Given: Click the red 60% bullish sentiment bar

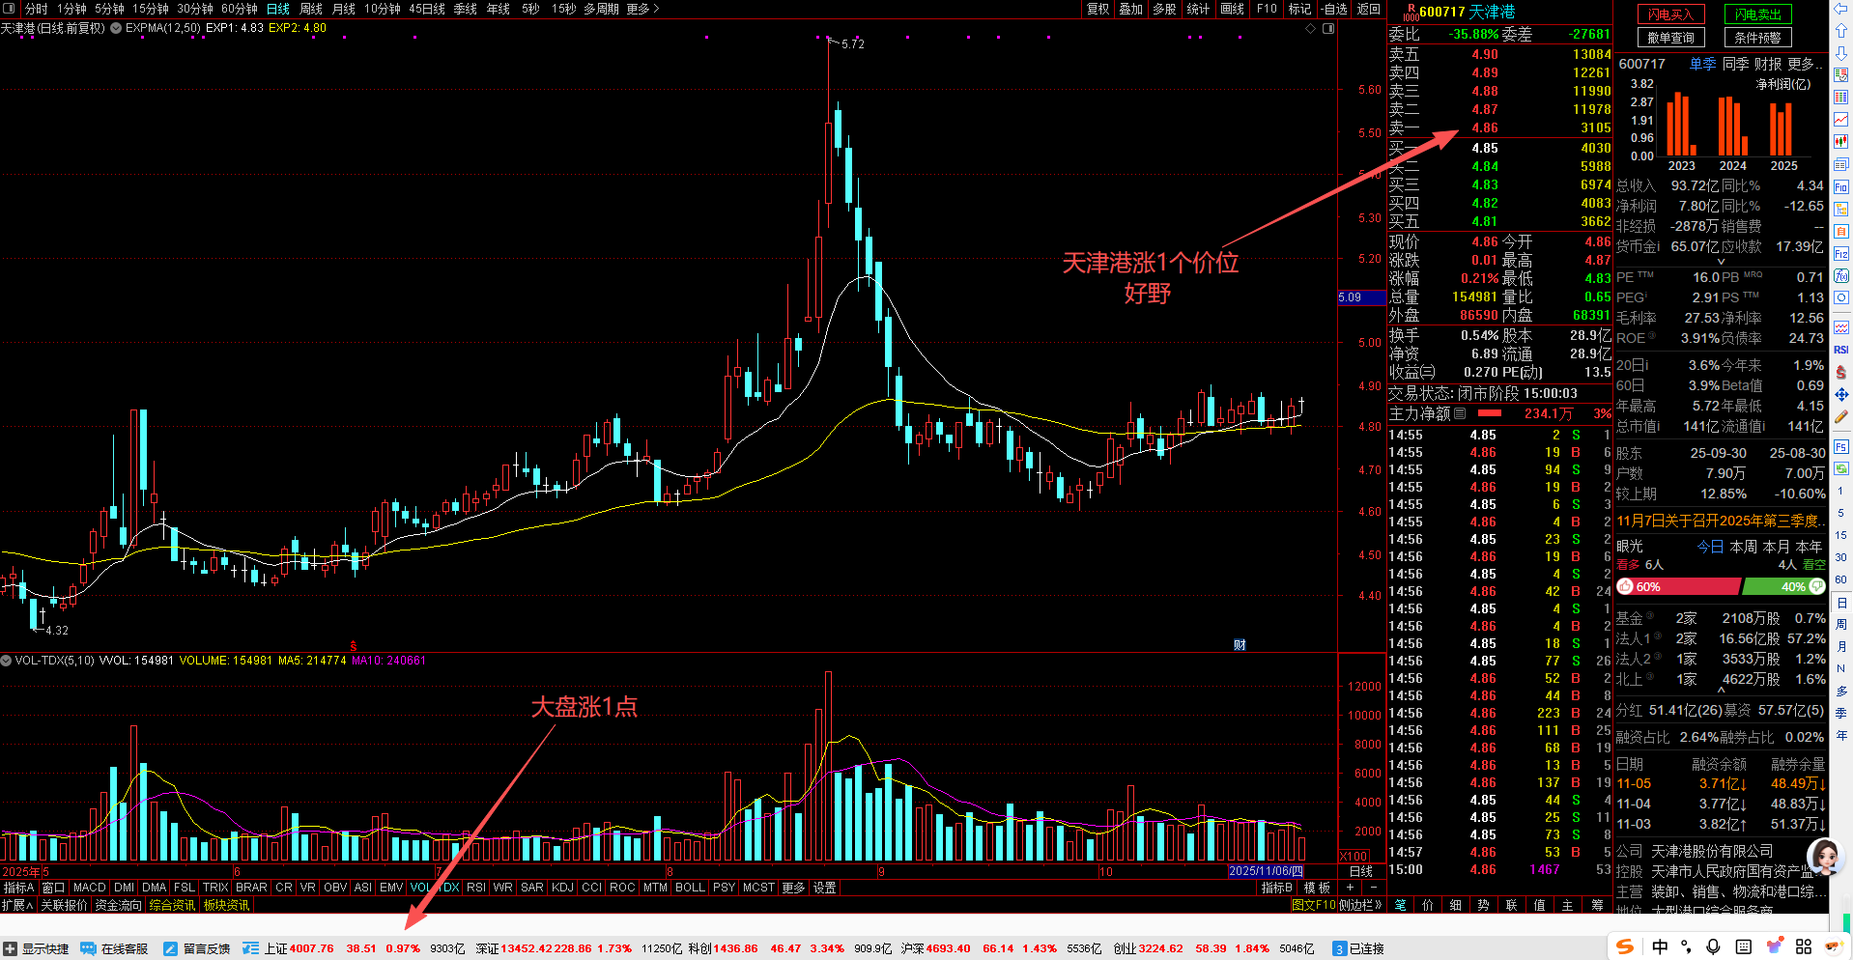Looking at the screenshot, I should click(x=1678, y=586).
